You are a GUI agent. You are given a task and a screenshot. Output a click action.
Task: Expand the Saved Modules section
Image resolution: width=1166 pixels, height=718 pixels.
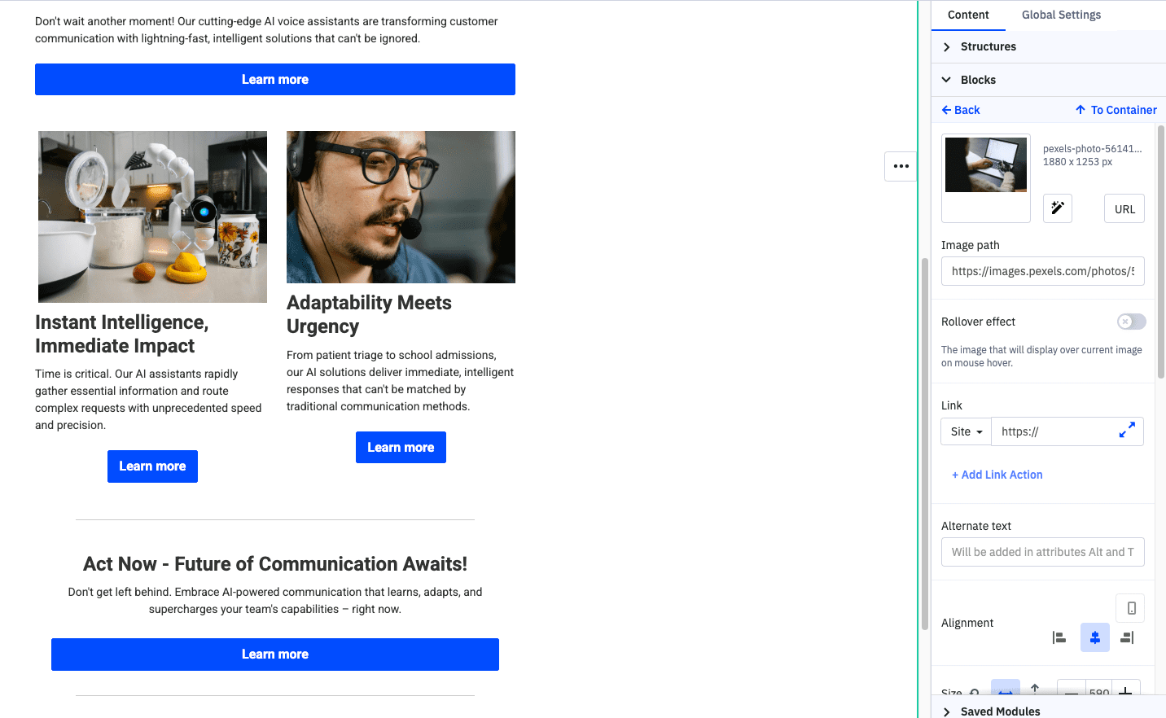1000,711
